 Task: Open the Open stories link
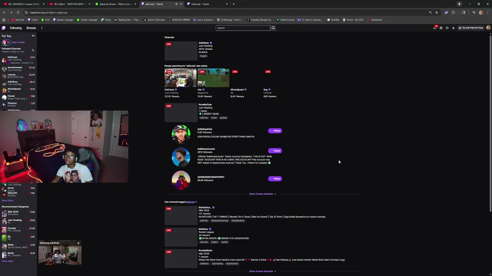(x=18, y=42)
